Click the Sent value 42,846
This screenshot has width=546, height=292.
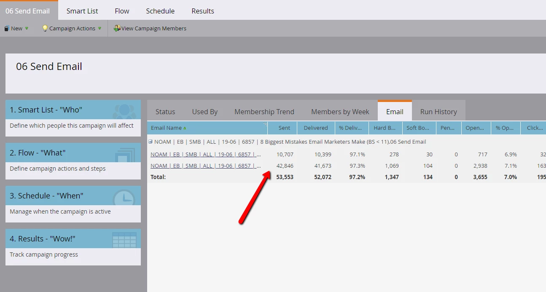pyautogui.click(x=285, y=166)
